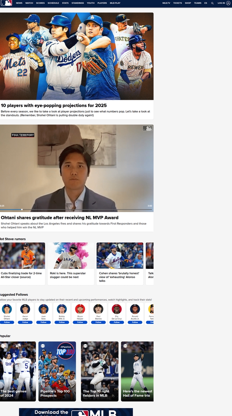The height and width of the screenshot is (416, 232).
Task: Open 'Top 10 right fielders in MLB' story
Action: 100,371
